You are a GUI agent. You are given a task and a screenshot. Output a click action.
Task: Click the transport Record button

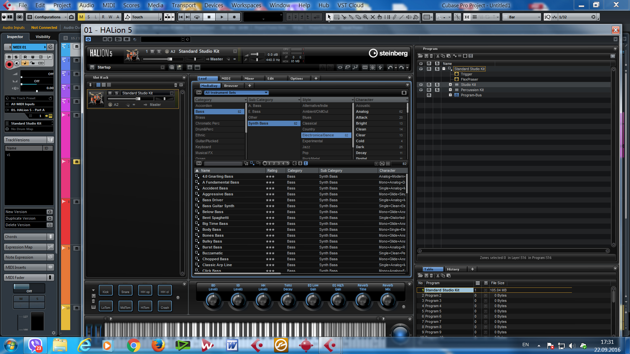[x=234, y=17]
